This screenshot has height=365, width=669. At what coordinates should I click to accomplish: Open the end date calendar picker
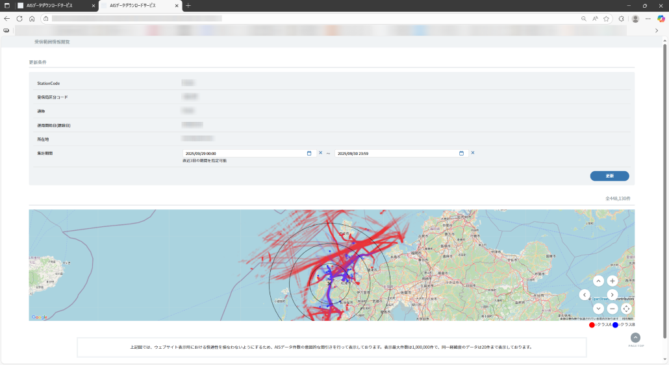coord(461,154)
